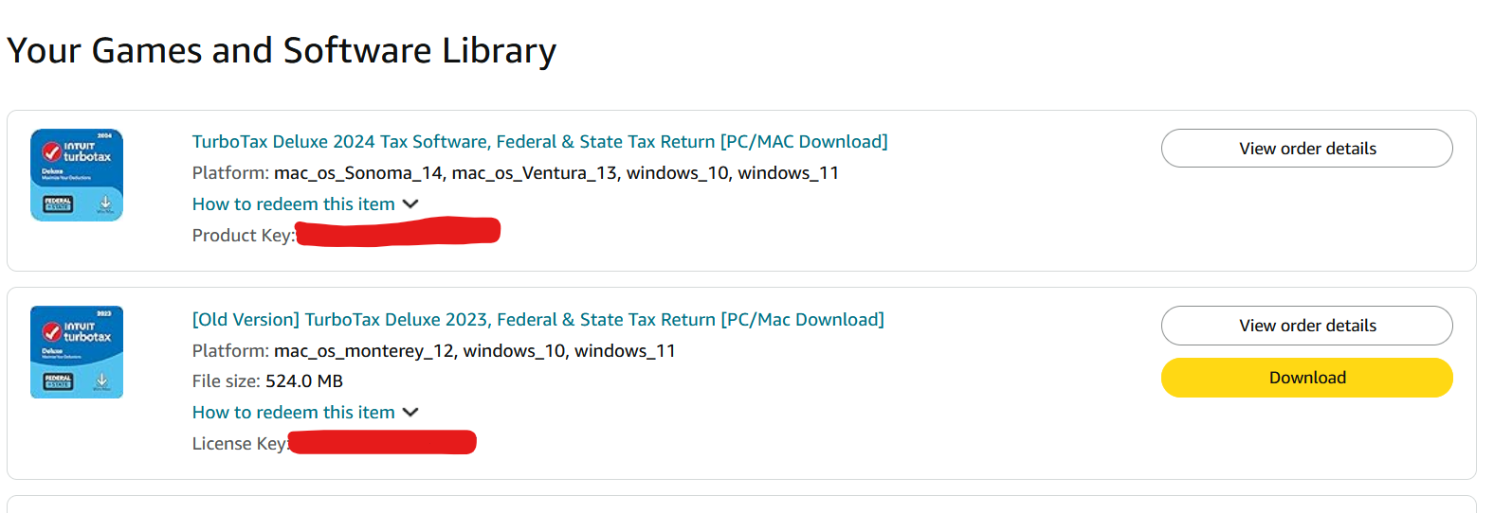The image size is (1512, 513).
Task: Click download arrow icon on TurboTax 2023 box art
Action: (101, 380)
